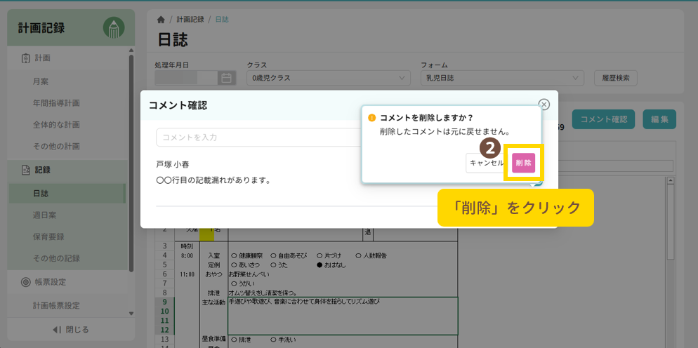
Task: Select the 自由あそび radio option
Action: coord(273,256)
